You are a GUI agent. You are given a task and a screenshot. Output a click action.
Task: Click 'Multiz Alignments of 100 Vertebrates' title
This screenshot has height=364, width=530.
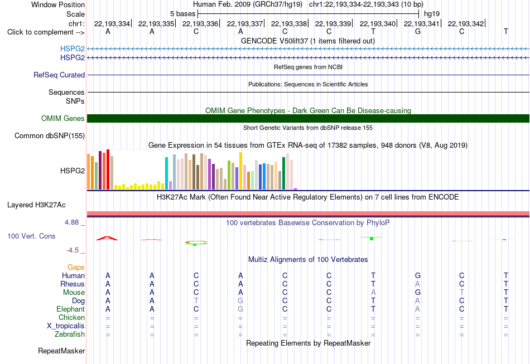click(308, 259)
